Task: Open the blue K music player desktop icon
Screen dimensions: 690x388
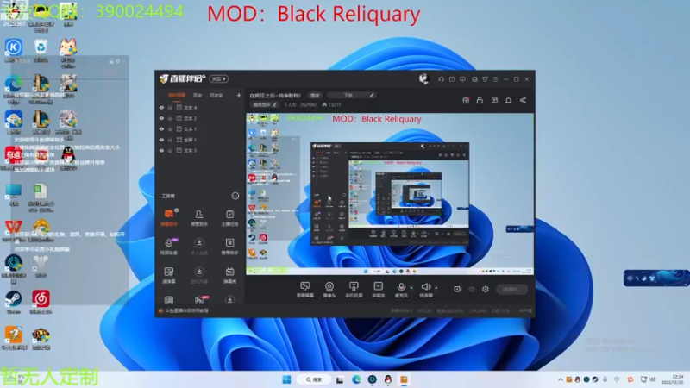Action: pyautogui.click(x=13, y=50)
